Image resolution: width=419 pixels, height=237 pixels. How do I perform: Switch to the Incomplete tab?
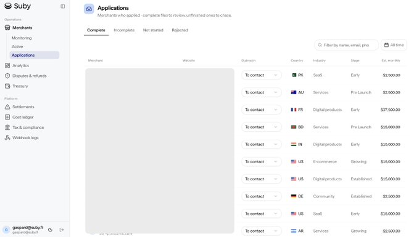124,30
